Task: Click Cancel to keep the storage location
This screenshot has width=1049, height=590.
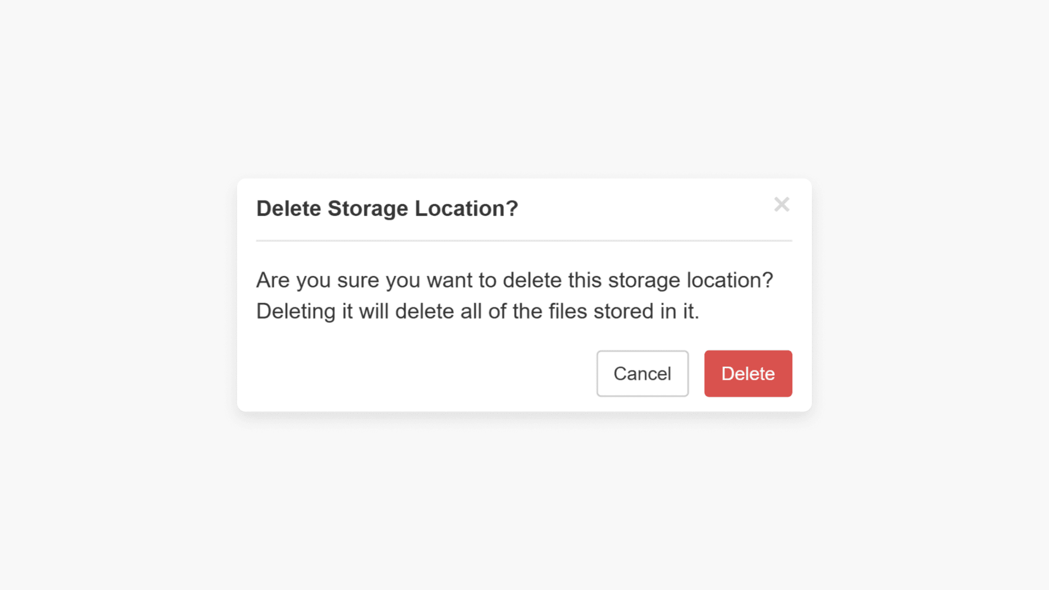Action: [642, 373]
